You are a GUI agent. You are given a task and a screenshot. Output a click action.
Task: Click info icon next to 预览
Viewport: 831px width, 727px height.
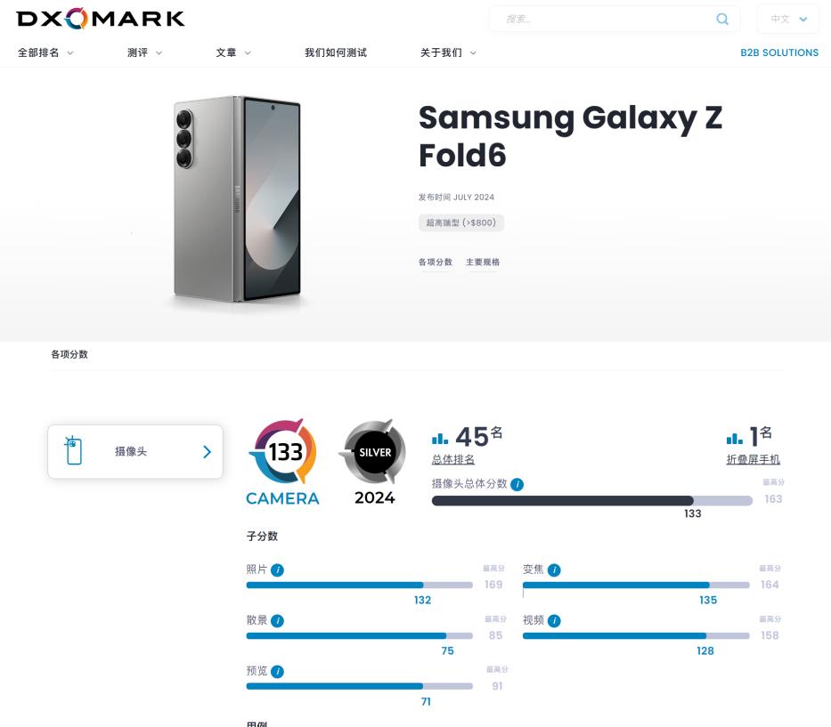pos(277,671)
